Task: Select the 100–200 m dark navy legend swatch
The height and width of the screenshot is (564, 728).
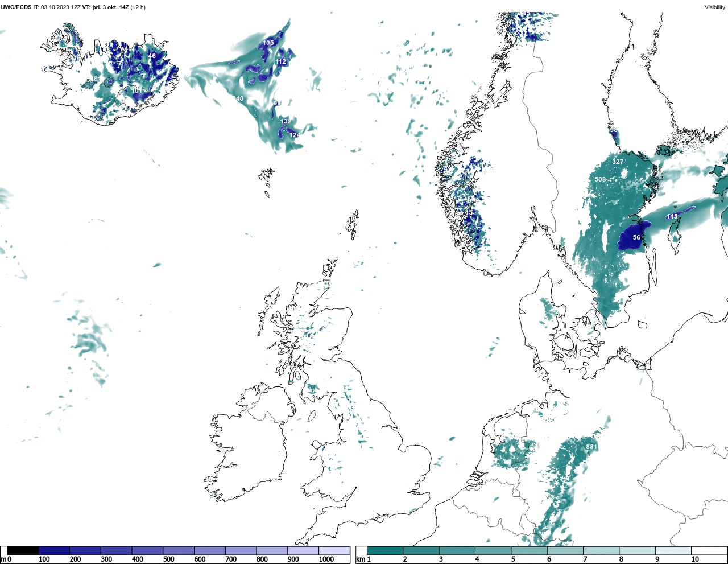Action: [x=55, y=551]
